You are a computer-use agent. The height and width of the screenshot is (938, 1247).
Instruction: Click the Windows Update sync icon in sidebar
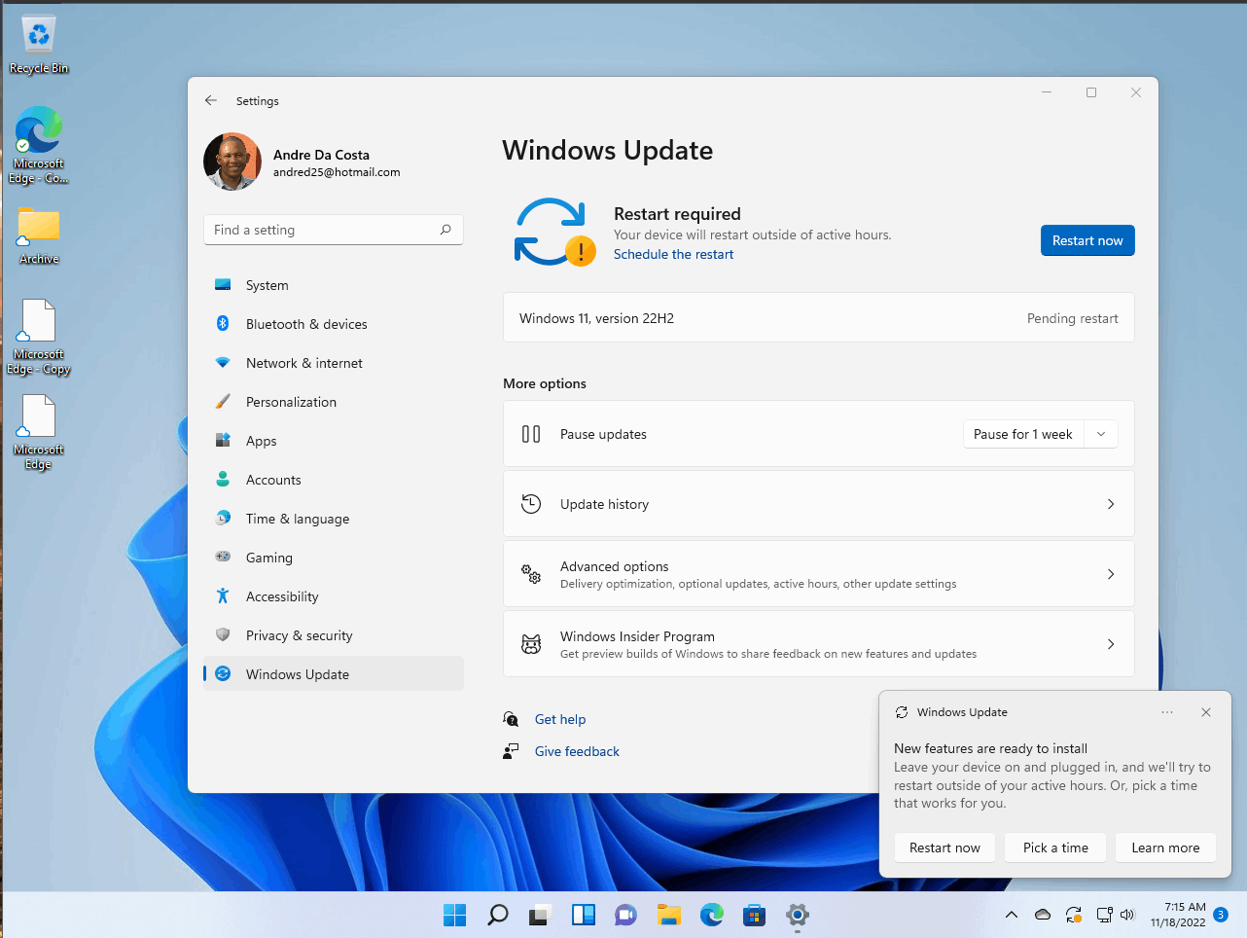pyautogui.click(x=223, y=674)
